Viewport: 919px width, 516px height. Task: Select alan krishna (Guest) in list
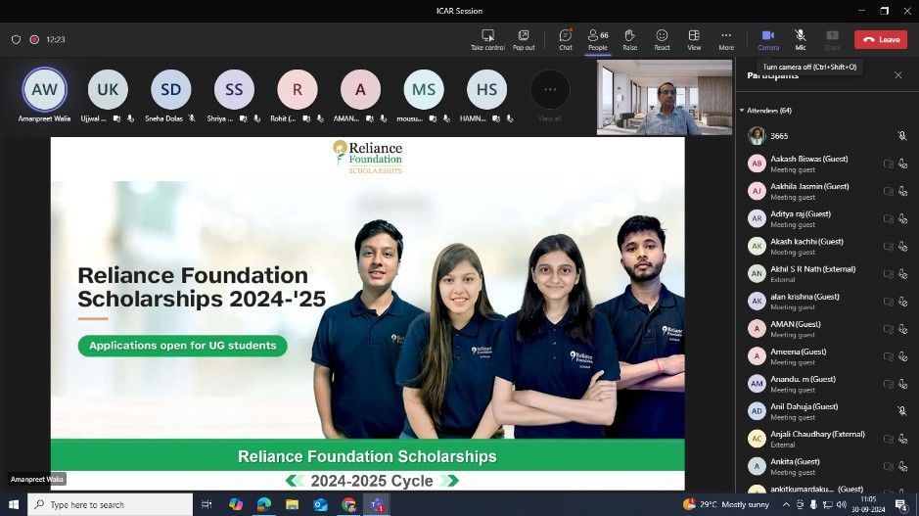point(827,302)
